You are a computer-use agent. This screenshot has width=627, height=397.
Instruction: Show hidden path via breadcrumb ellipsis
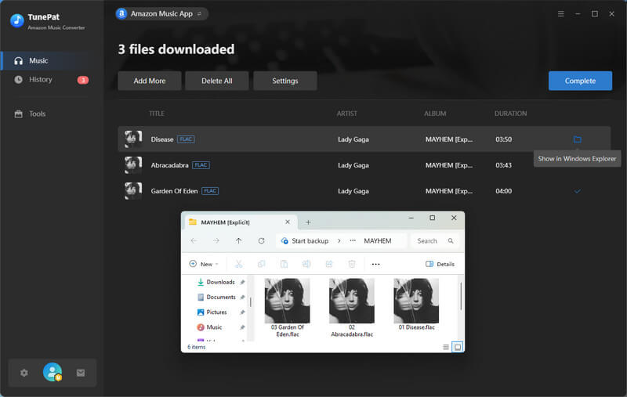coord(353,241)
